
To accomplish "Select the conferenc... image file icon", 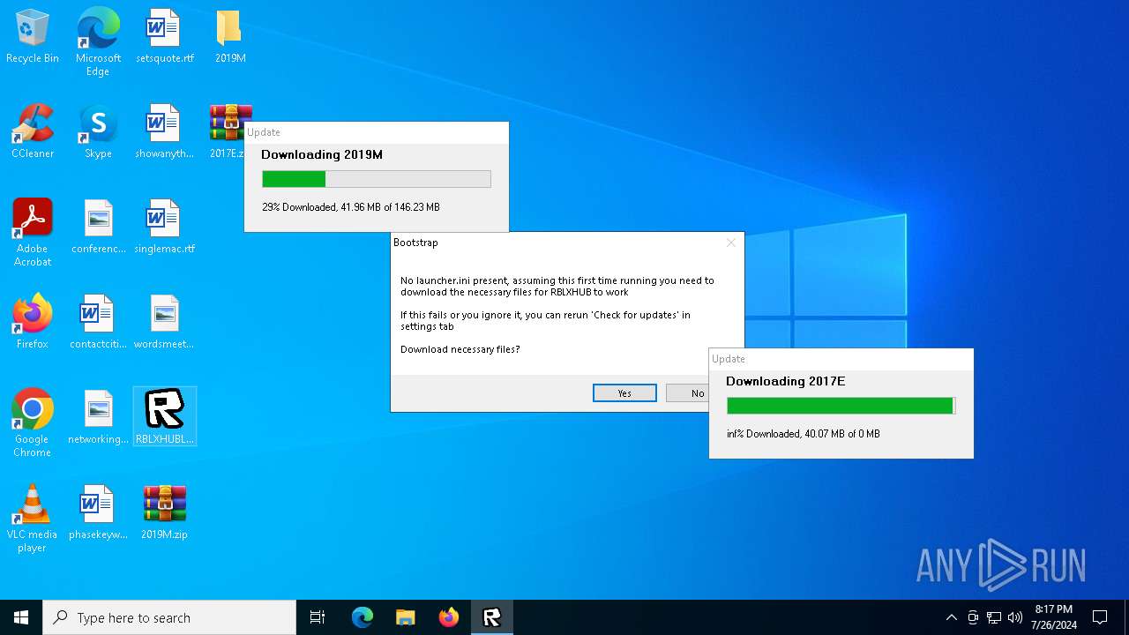I will 98,227.
